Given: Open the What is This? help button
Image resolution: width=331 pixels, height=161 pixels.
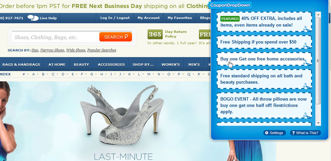Looking at the screenshot, I should pyautogui.click(x=305, y=133).
